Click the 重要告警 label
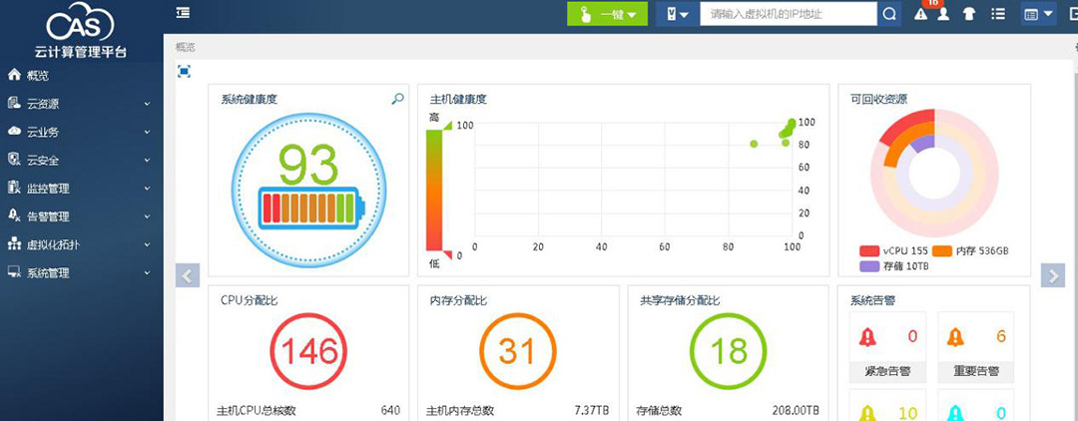Viewport: 1078px width, 421px height. [975, 371]
